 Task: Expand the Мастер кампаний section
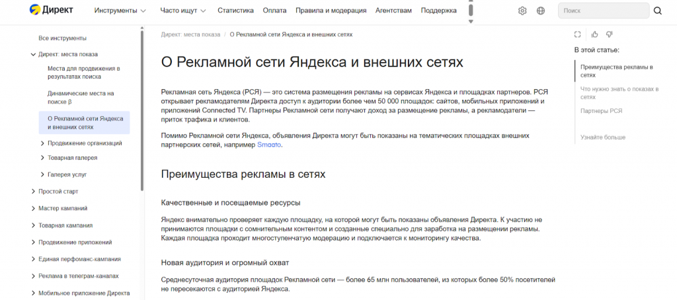pos(33,208)
